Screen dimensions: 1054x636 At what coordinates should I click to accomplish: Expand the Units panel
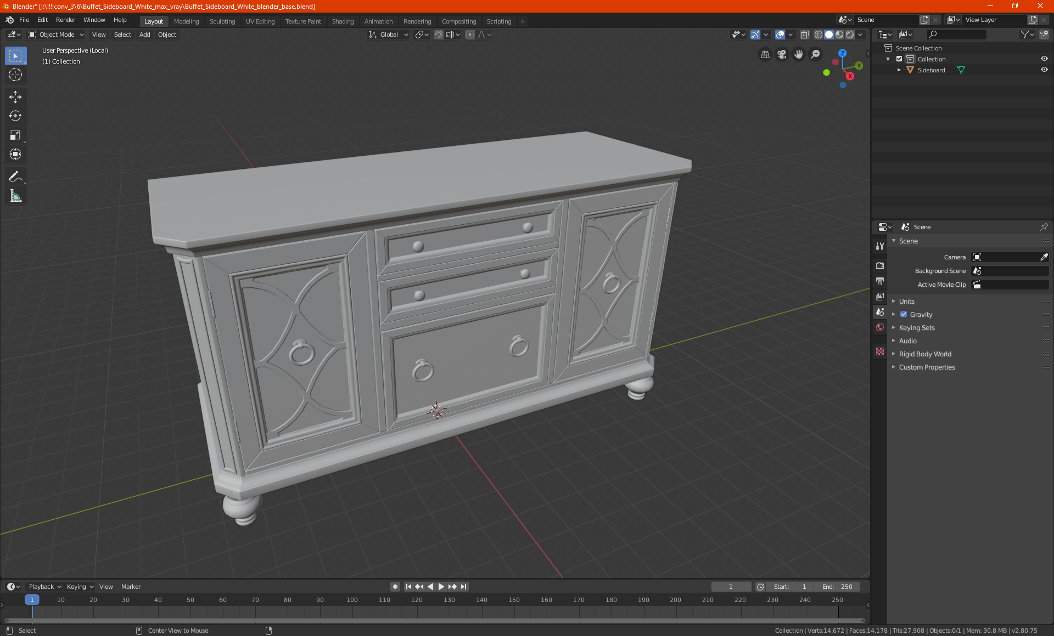pyautogui.click(x=906, y=302)
